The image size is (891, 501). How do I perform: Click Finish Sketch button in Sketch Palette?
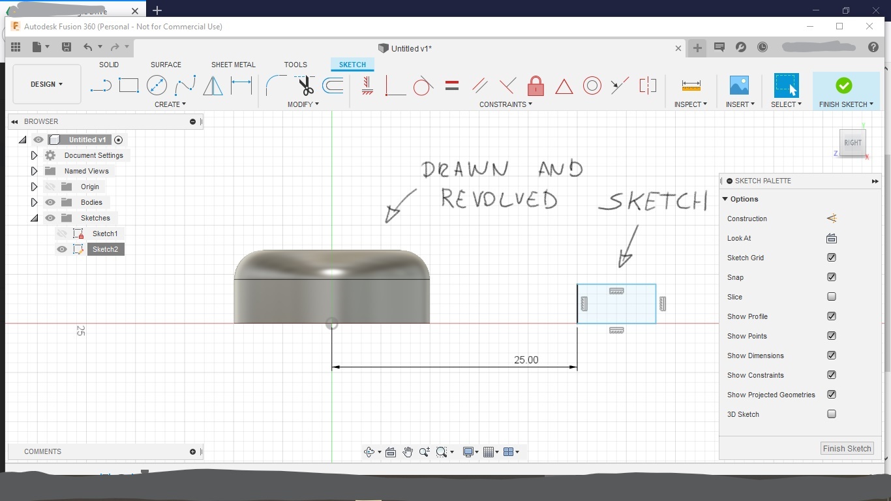(x=847, y=448)
